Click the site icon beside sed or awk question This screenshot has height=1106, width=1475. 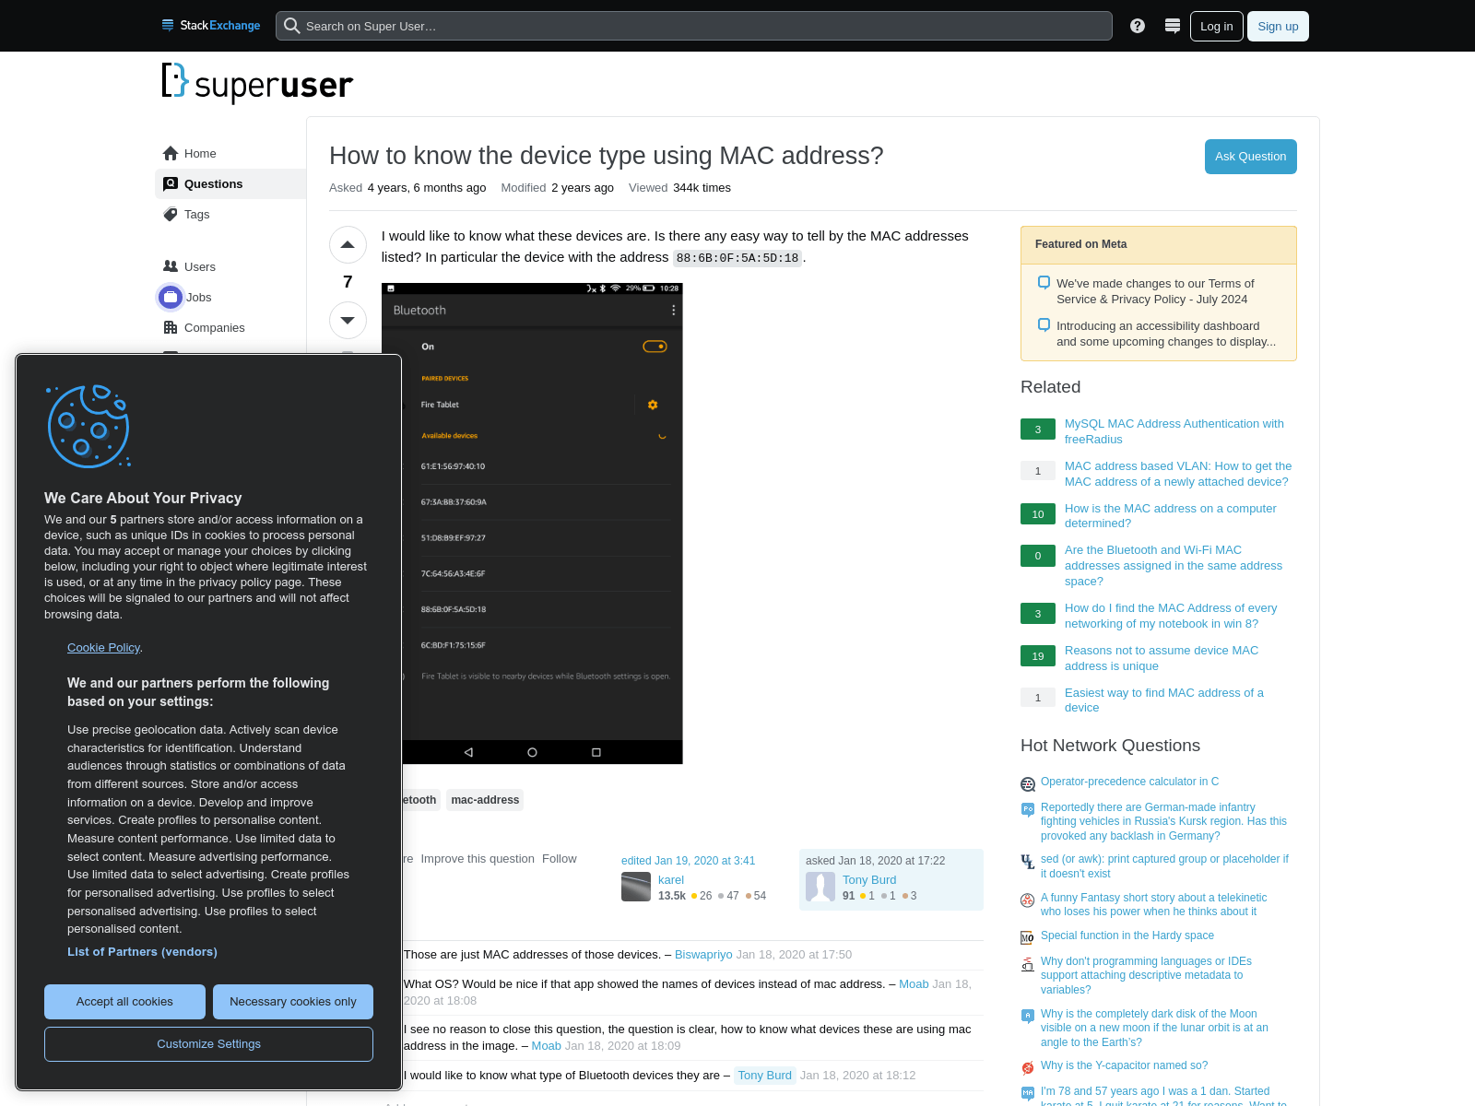click(x=1028, y=862)
